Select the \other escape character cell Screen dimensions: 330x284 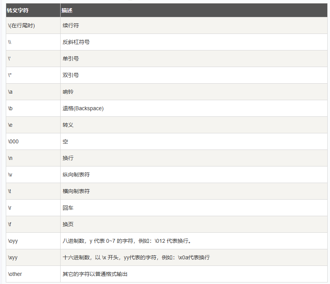coord(15,274)
